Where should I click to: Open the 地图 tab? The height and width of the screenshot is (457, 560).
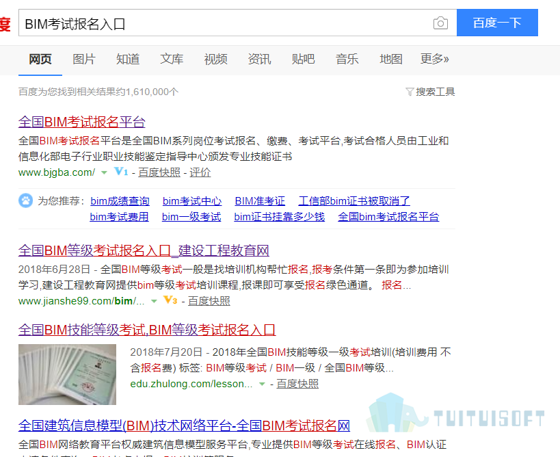click(x=391, y=59)
